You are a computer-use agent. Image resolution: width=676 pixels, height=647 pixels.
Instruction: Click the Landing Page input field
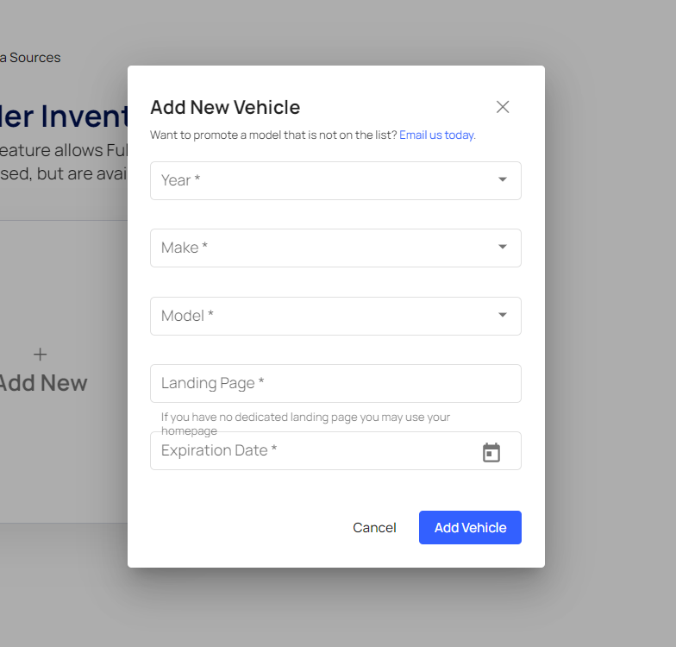pos(335,383)
